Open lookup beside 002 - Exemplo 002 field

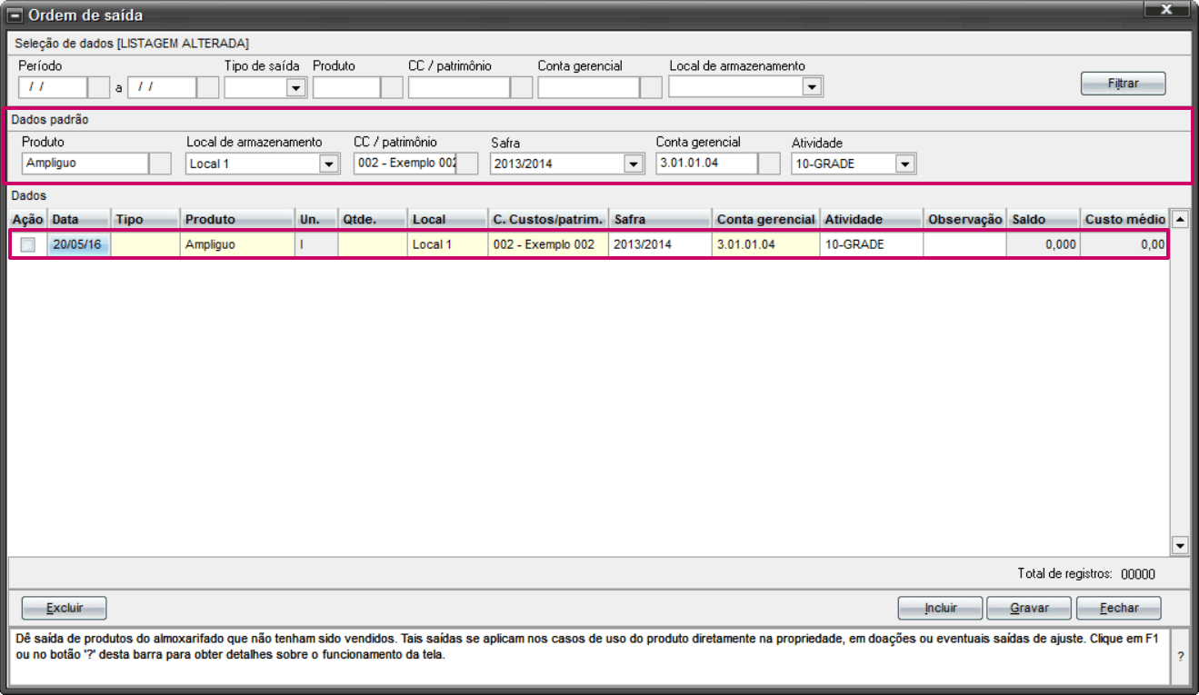click(x=467, y=164)
